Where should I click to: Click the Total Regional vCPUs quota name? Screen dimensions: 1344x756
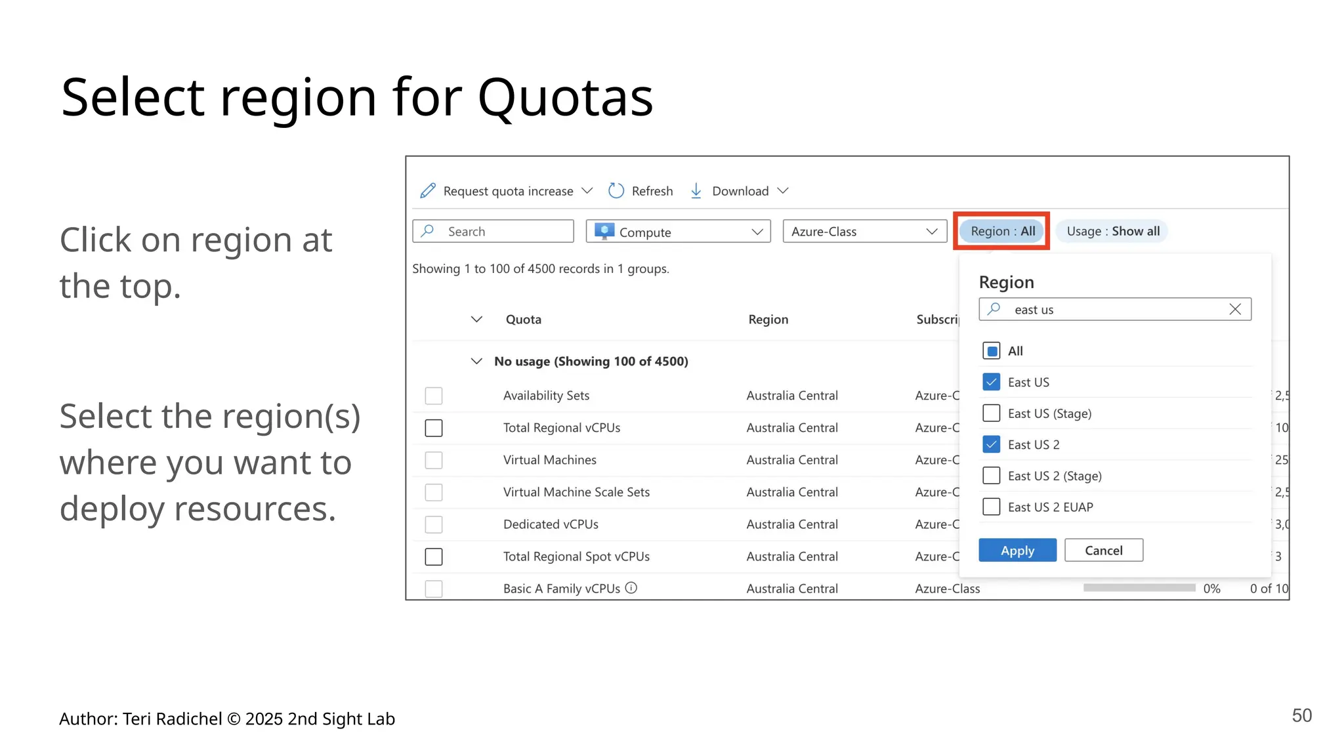pos(562,428)
